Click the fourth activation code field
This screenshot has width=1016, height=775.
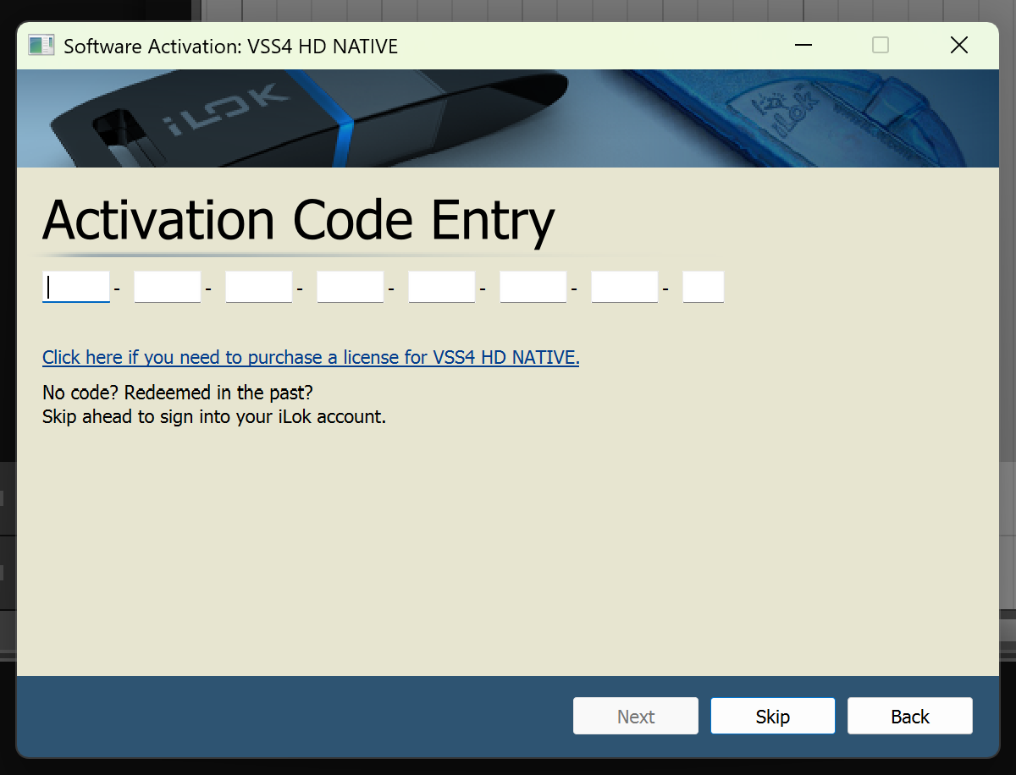coord(351,287)
